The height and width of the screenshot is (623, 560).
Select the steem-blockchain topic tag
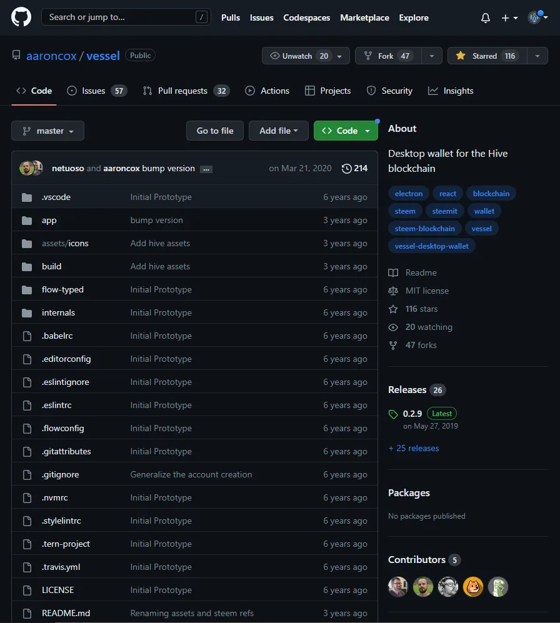(424, 229)
